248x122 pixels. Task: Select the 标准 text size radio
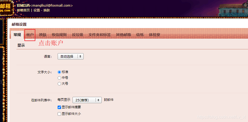tap(59, 72)
